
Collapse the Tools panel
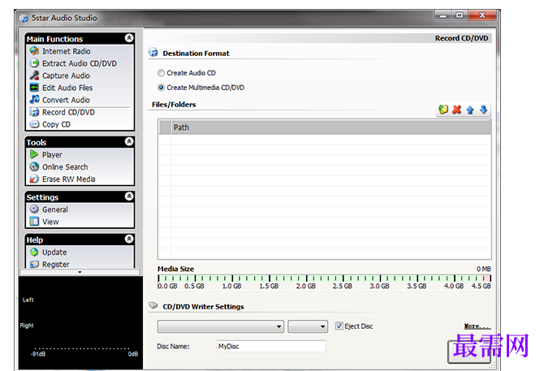coord(129,141)
